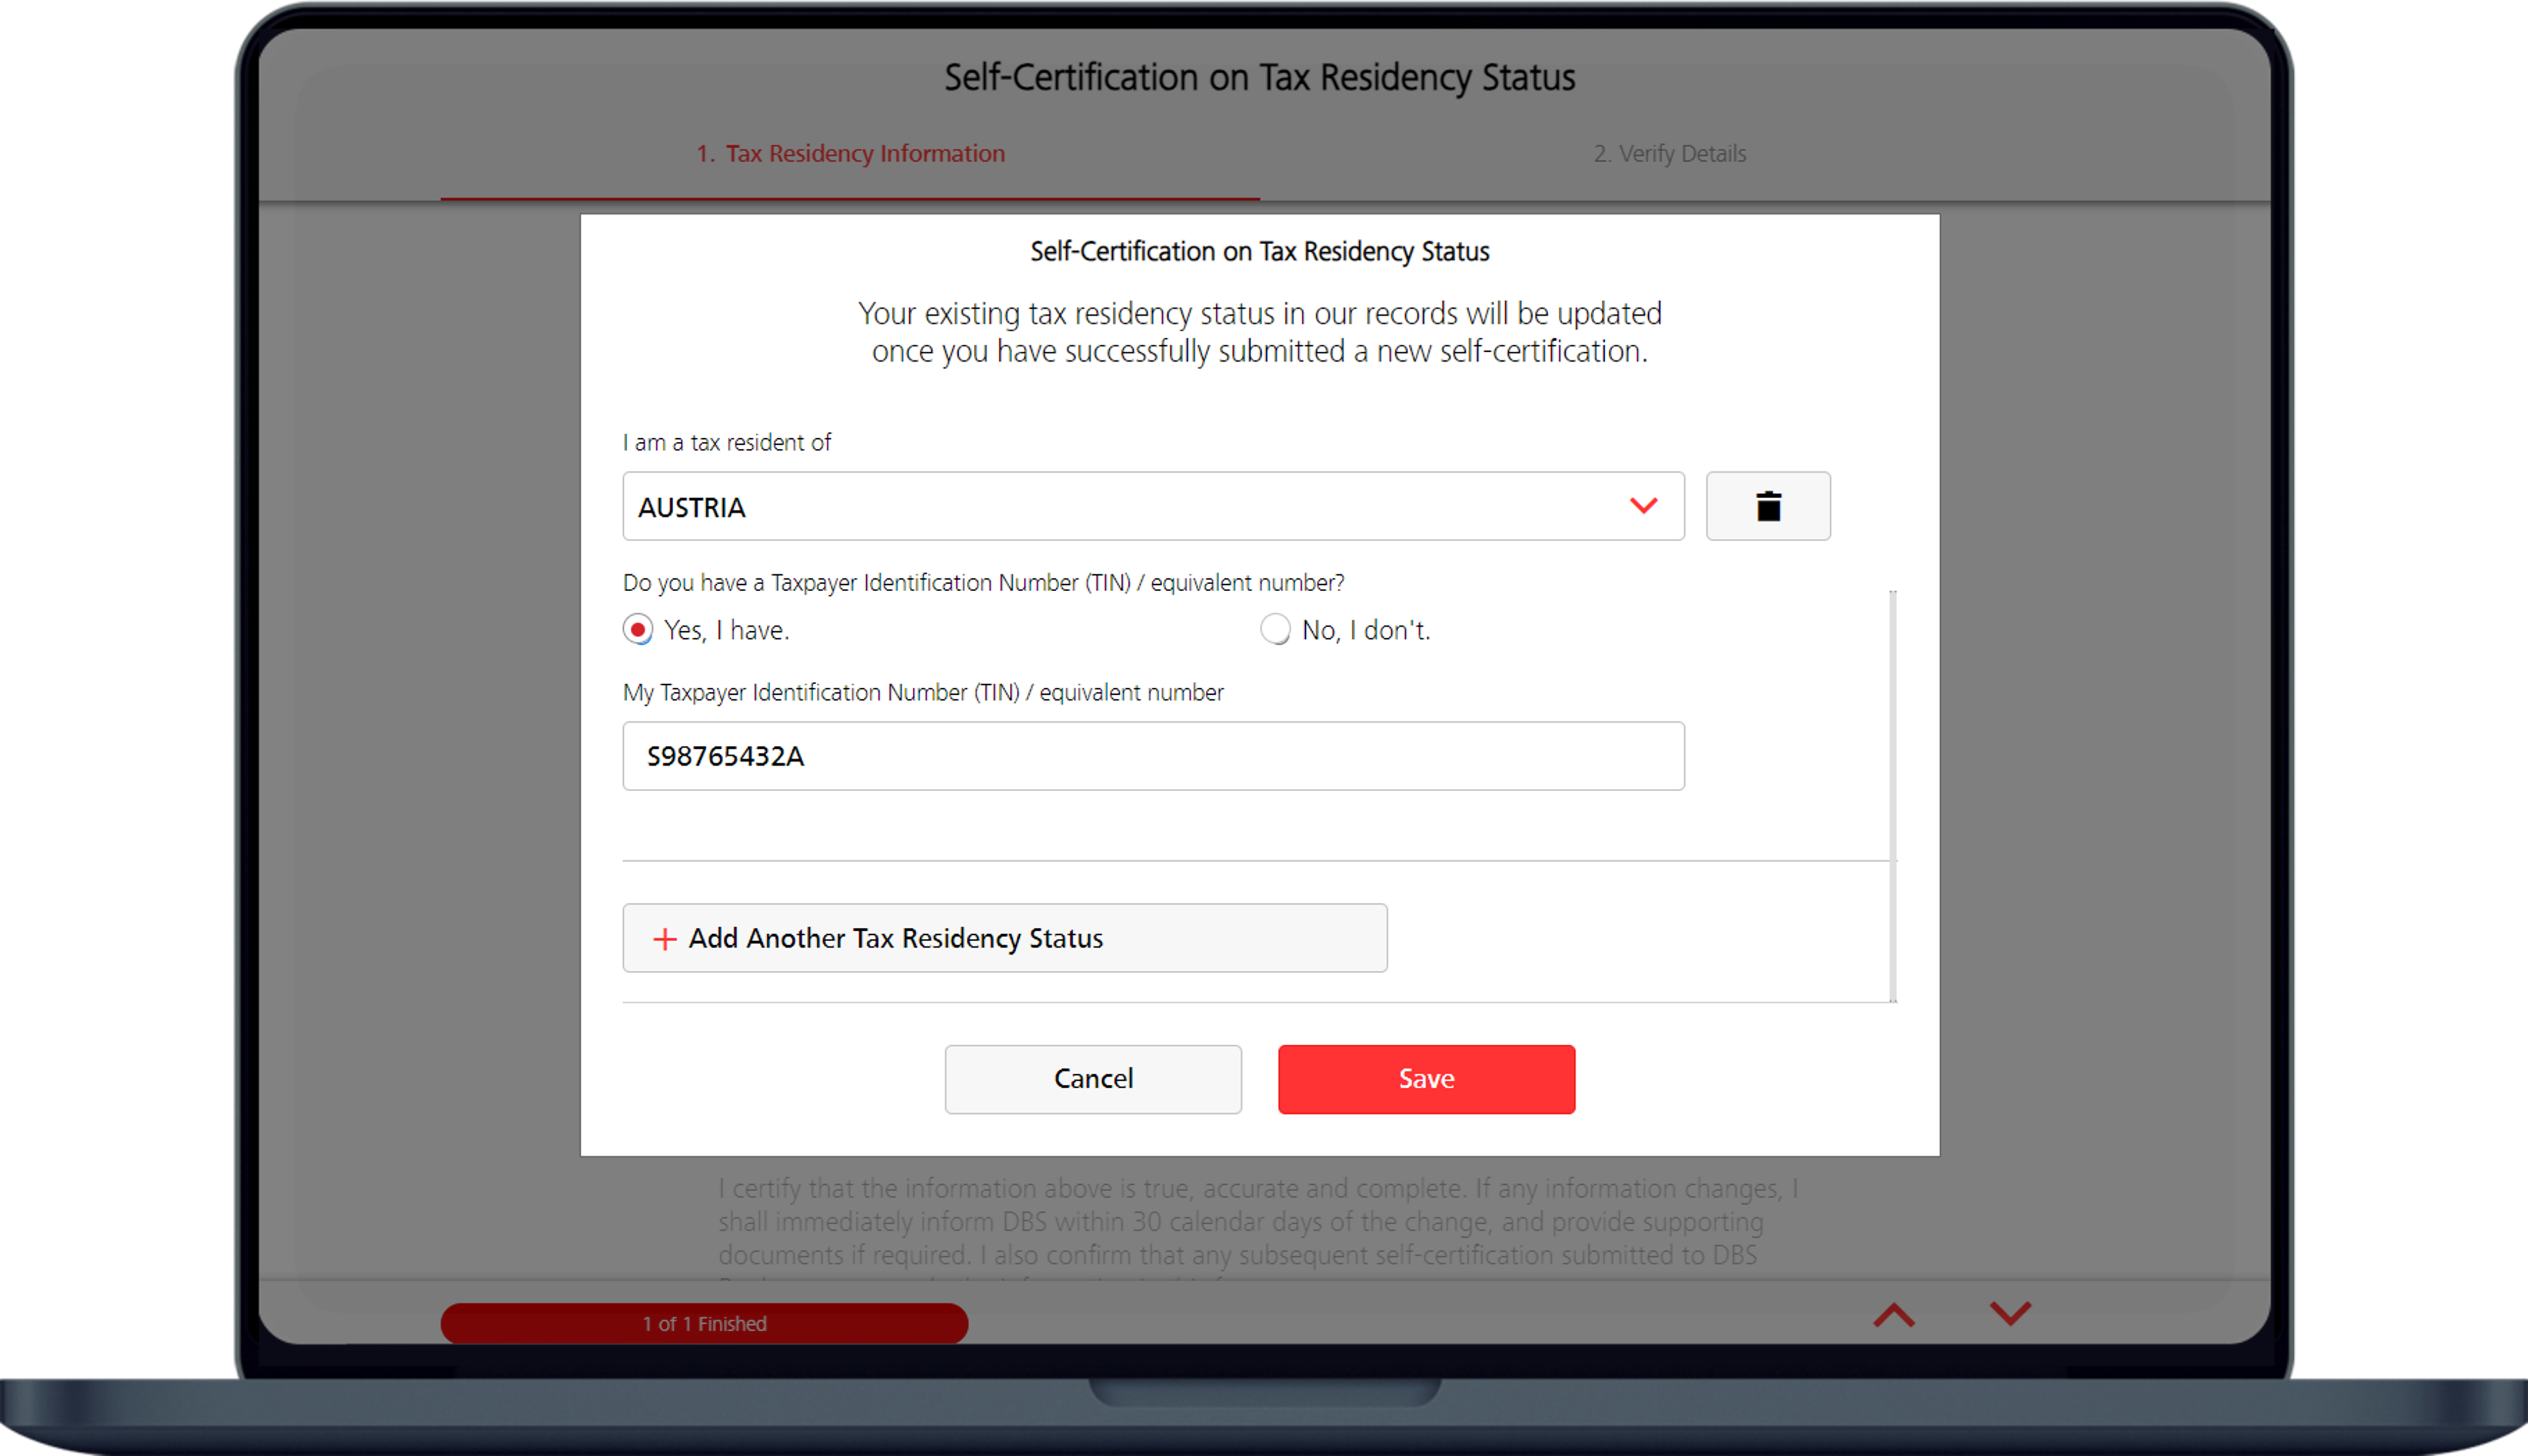Click the down chevron at bottom right

coord(2010,1313)
